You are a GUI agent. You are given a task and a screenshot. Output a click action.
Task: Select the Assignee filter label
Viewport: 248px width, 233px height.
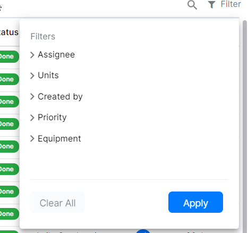[x=56, y=55]
